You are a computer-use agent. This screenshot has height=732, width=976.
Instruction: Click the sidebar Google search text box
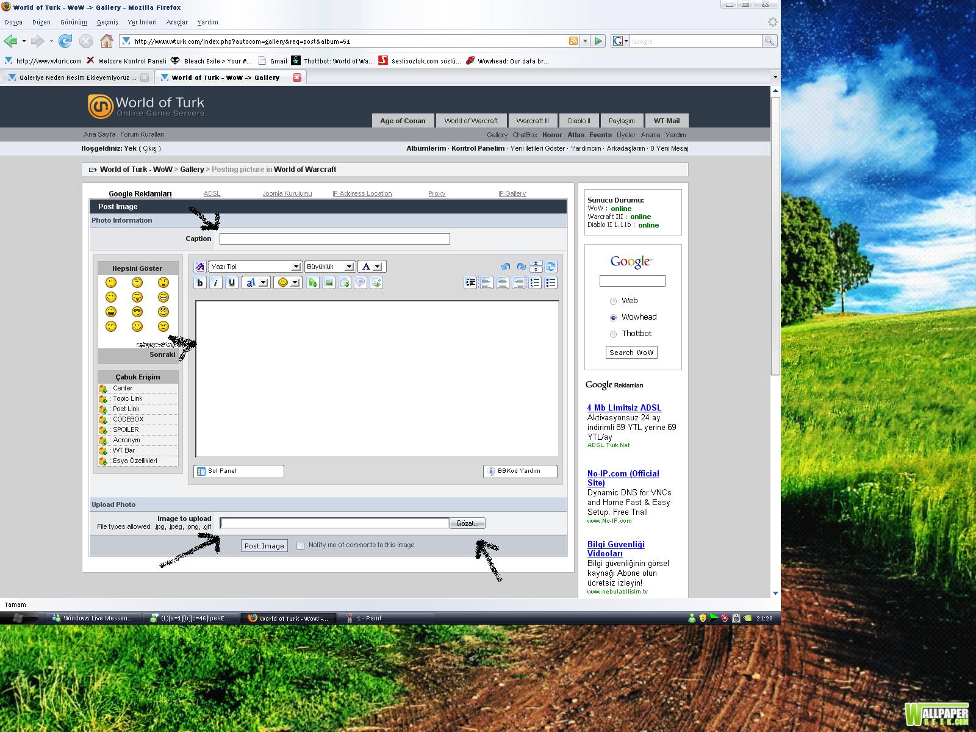633,281
